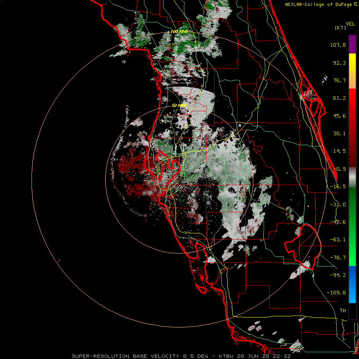
Task: Click the 14.5 velocity scale value
Action: pyautogui.click(x=339, y=151)
